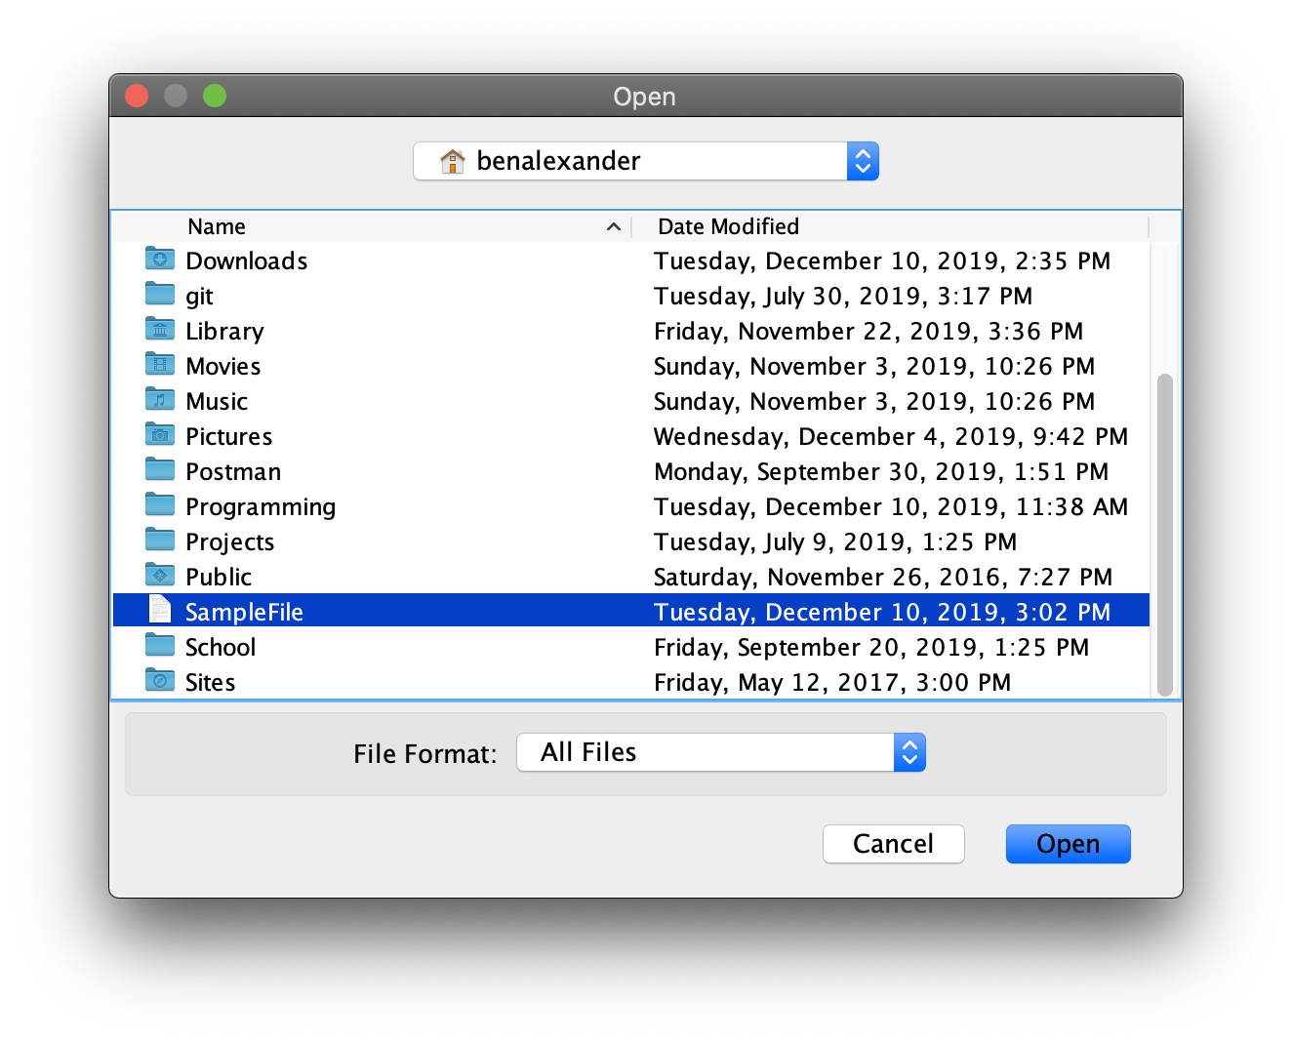
Task: Click the Sites folder icon
Action: click(x=160, y=680)
